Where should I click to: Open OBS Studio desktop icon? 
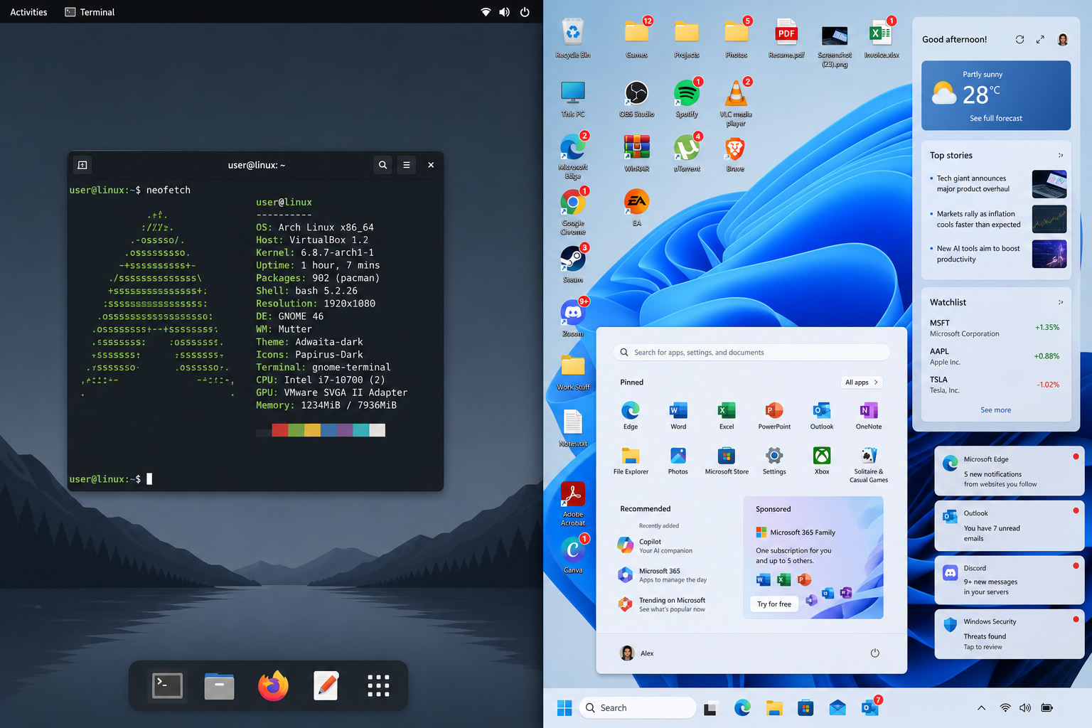tap(636, 99)
